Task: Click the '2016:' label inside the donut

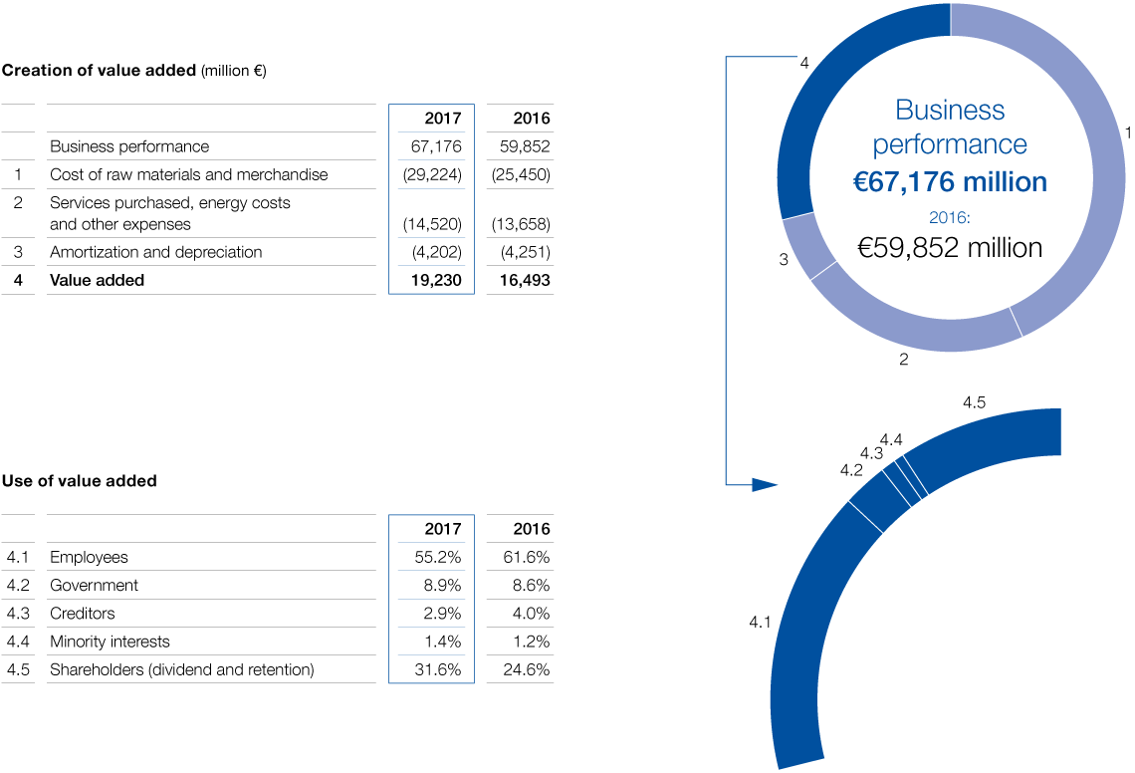Action: (950, 217)
